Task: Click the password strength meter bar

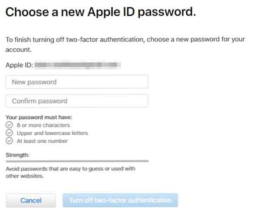Action: [x=77, y=161]
